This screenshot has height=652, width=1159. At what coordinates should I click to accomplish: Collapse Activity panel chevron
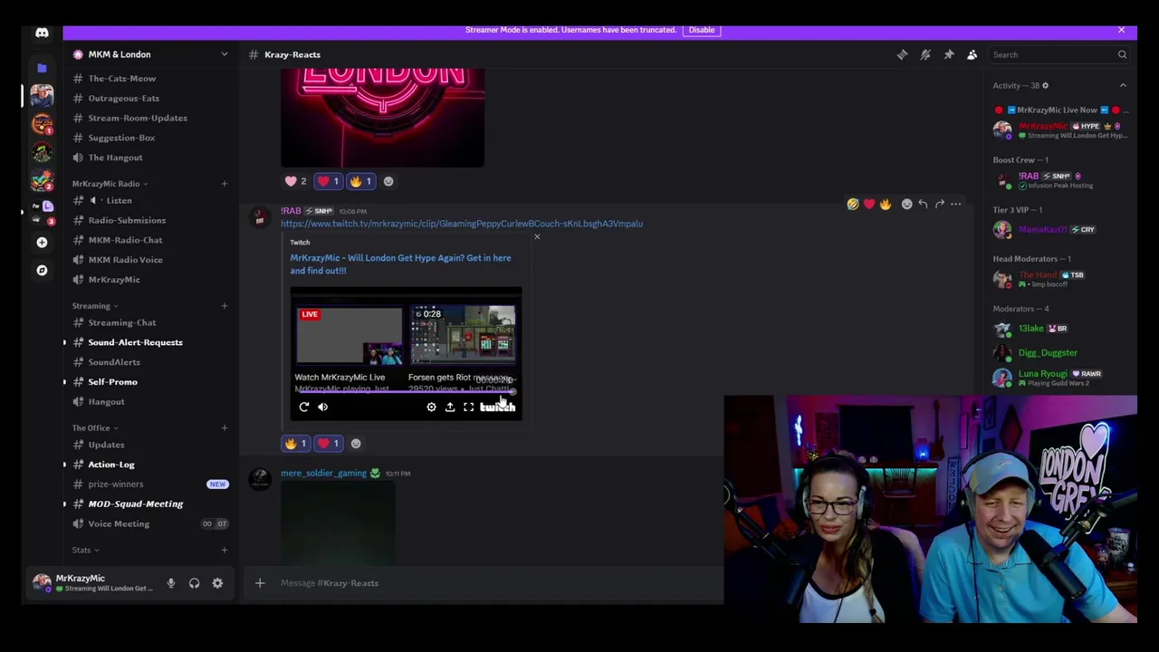click(x=1123, y=85)
